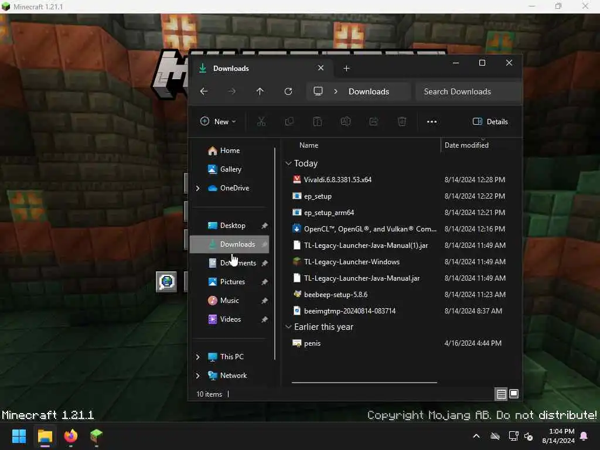
Task: Sort files by Date modified column
Action: [466, 145]
